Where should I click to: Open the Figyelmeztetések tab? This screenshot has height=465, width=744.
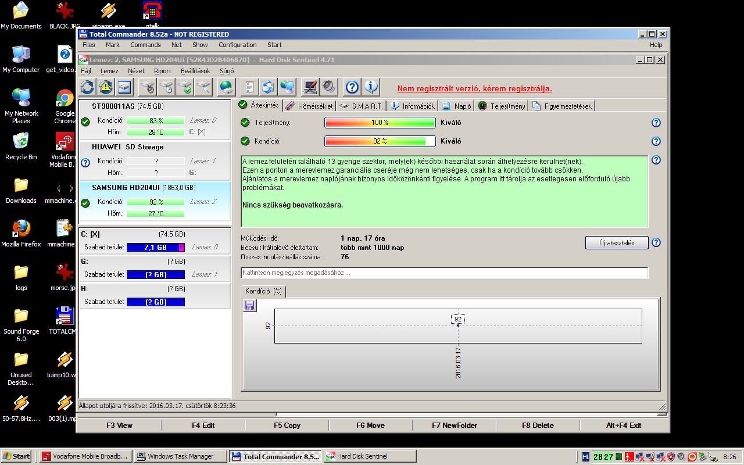[x=562, y=106]
